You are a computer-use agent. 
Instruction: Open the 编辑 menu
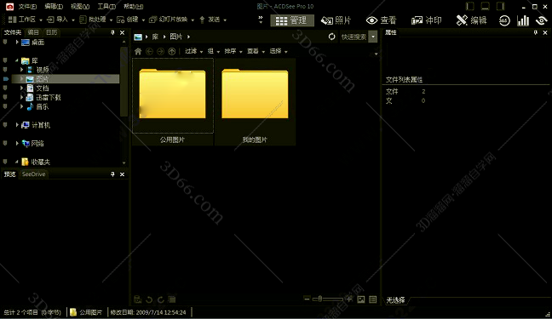click(x=54, y=6)
